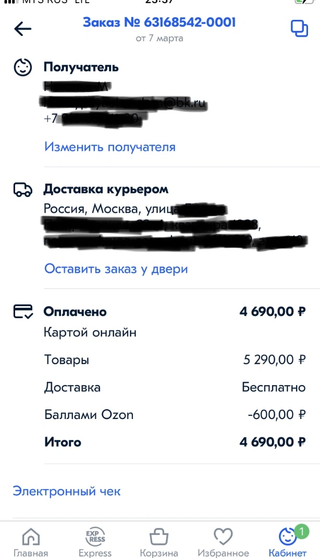Tap the Изменить получателя link

click(110, 147)
